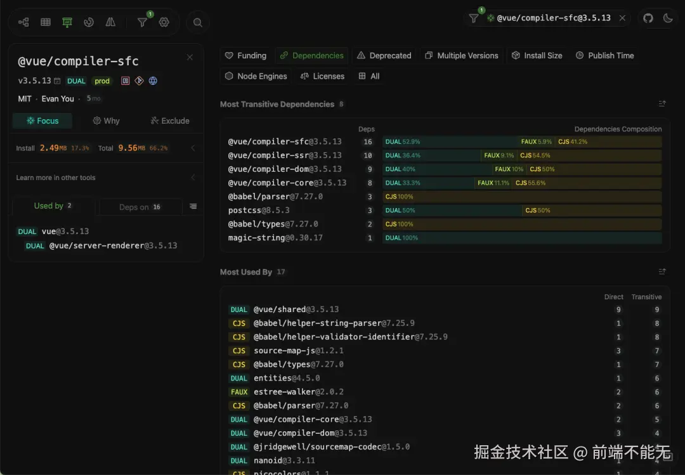
Task: Open the donut chart view icon
Action: [89, 22]
